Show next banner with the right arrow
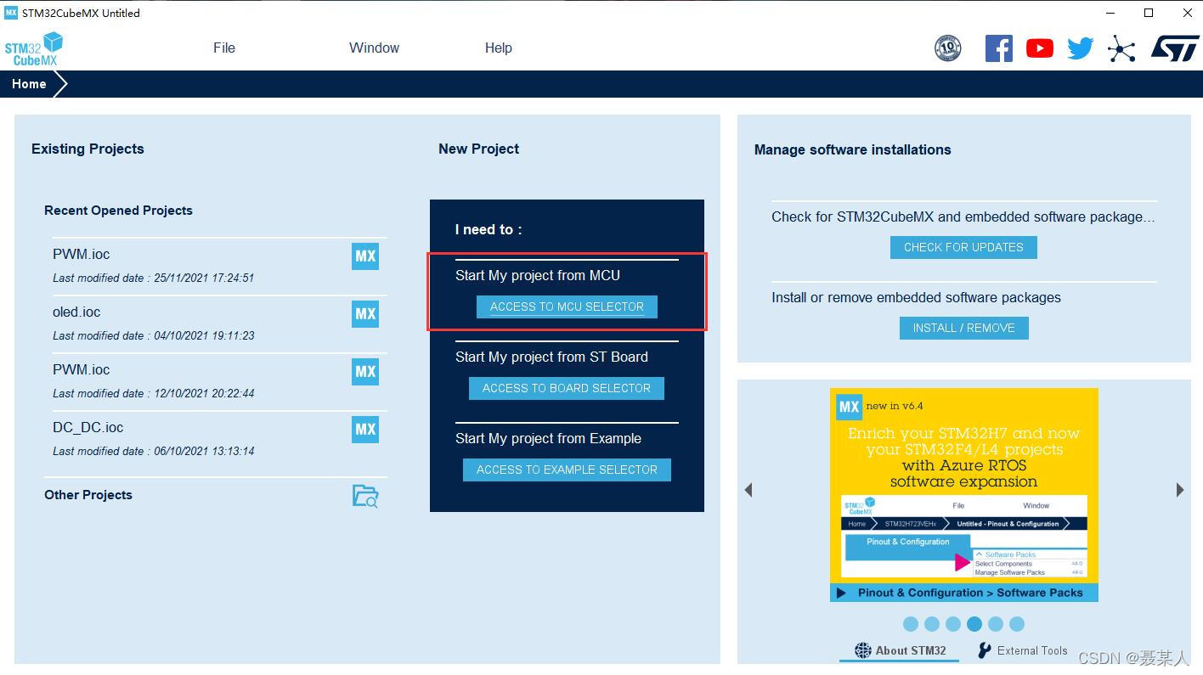Viewport: 1203px width, 675px height. 1180,490
